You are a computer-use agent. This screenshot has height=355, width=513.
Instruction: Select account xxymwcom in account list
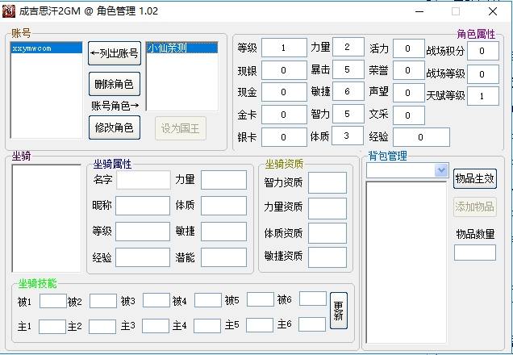click(47, 48)
